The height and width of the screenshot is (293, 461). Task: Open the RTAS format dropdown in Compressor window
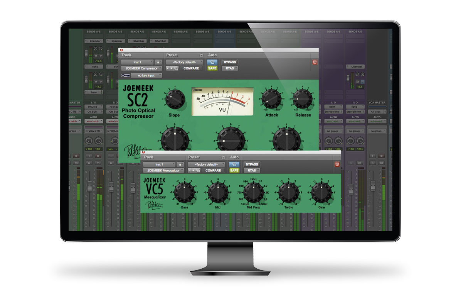pos(230,68)
